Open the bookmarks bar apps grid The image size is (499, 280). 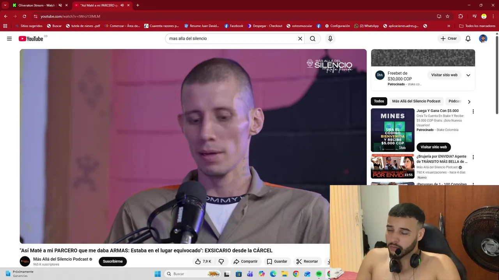pyautogui.click(x=5, y=26)
